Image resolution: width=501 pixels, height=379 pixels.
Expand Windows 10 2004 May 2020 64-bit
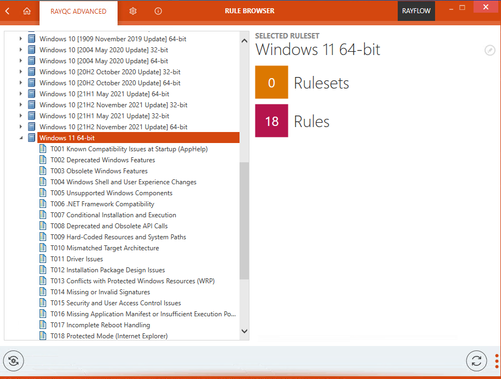click(x=21, y=61)
